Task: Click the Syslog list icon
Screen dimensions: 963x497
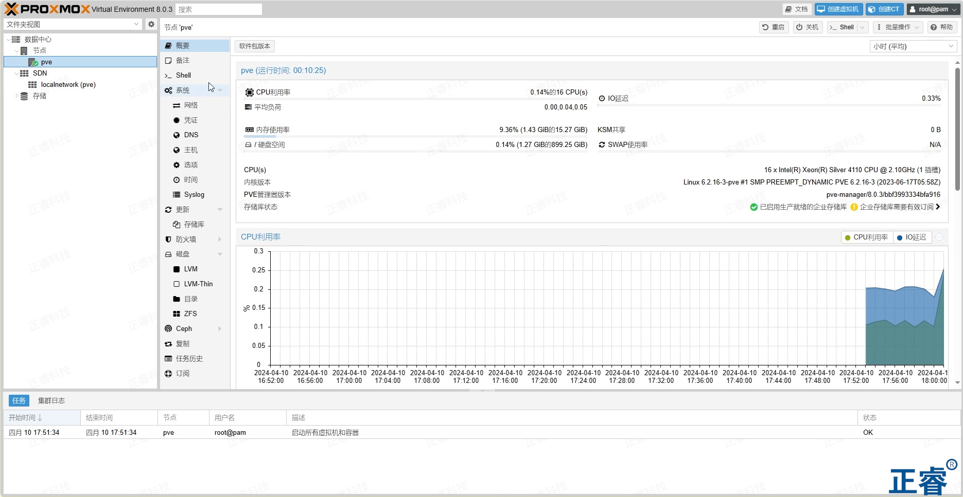Action: point(177,195)
